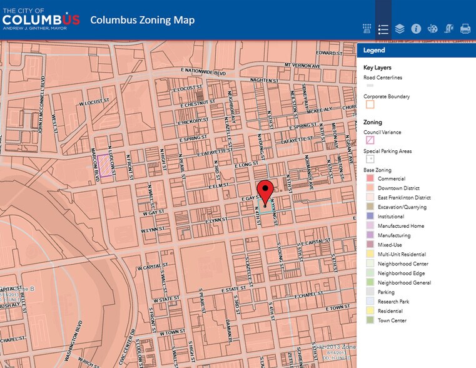Click the City of Columbus logo
This screenshot has height=368, width=476.
pos(41,19)
